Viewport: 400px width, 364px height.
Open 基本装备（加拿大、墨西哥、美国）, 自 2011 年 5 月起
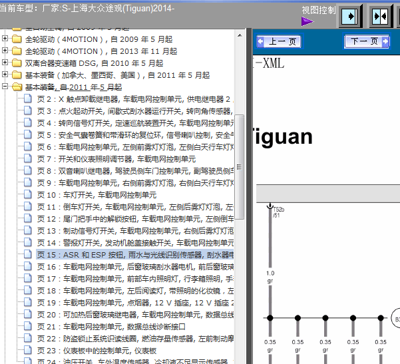pyautogui.click(x=117, y=75)
